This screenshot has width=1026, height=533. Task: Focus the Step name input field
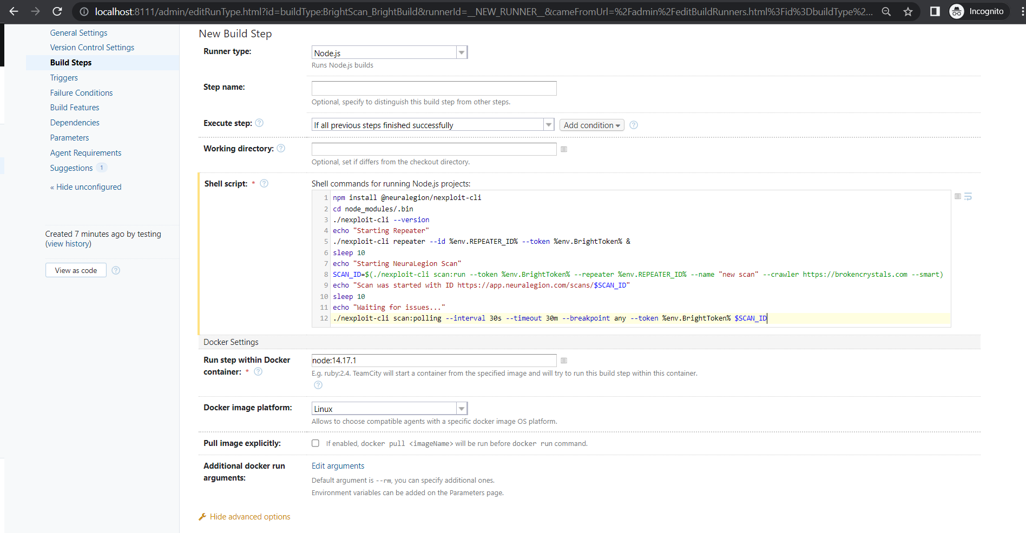tap(434, 88)
